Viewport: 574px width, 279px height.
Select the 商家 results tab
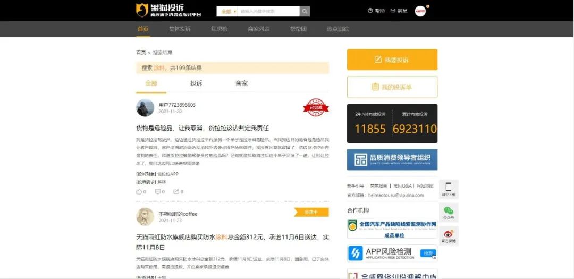242,83
